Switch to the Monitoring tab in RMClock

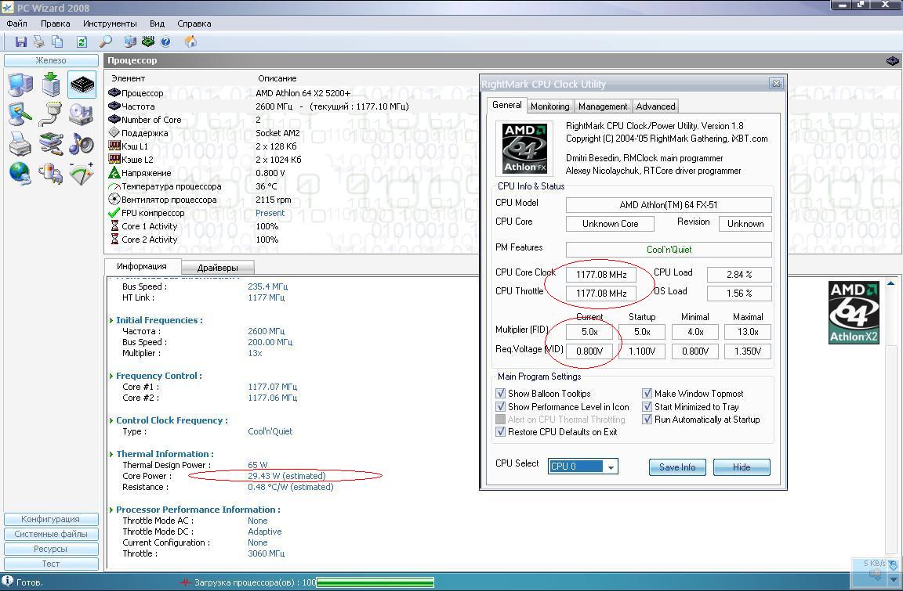pyautogui.click(x=550, y=106)
